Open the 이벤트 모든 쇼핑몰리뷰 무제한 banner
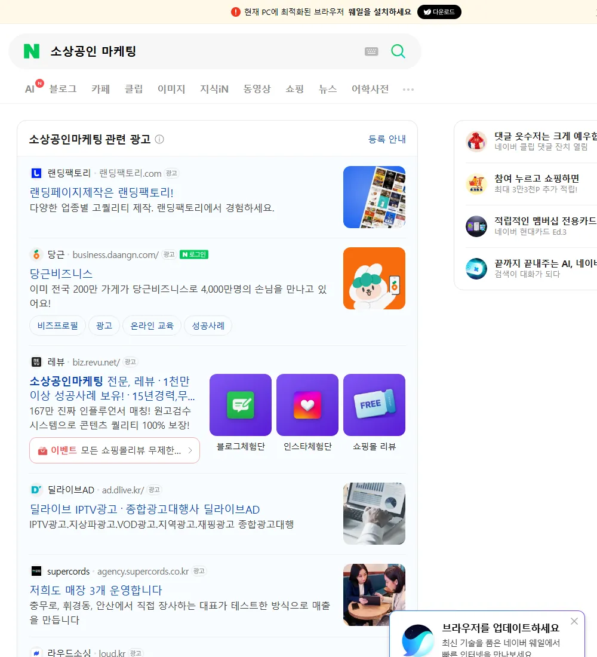597x657 pixels. 115,450
